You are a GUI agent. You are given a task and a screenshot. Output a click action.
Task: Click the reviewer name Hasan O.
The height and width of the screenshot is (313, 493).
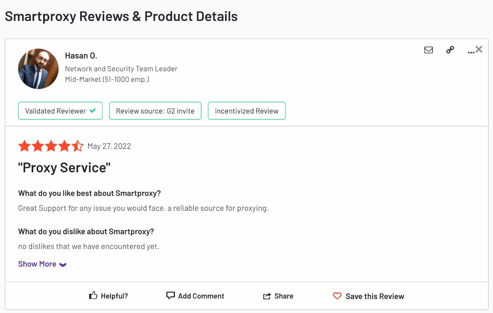(81, 56)
